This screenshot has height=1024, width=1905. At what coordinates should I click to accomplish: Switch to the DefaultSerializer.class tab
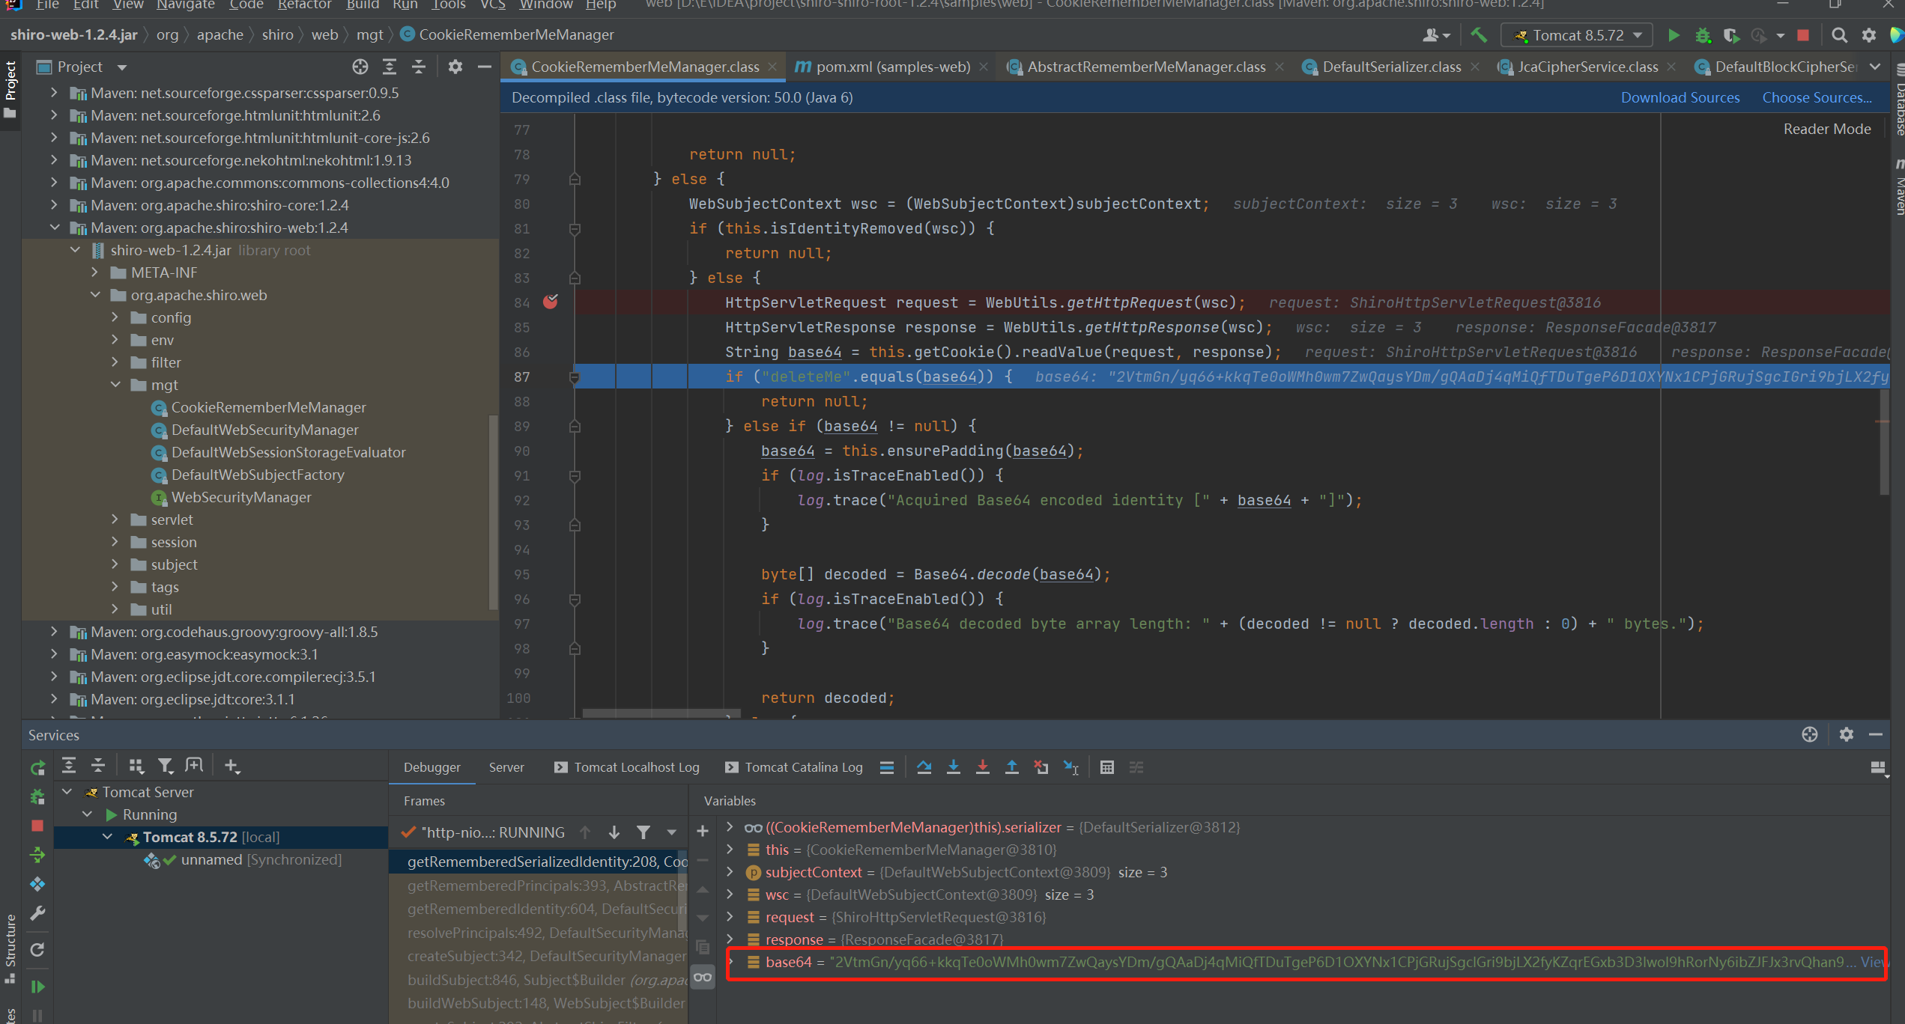(1391, 67)
